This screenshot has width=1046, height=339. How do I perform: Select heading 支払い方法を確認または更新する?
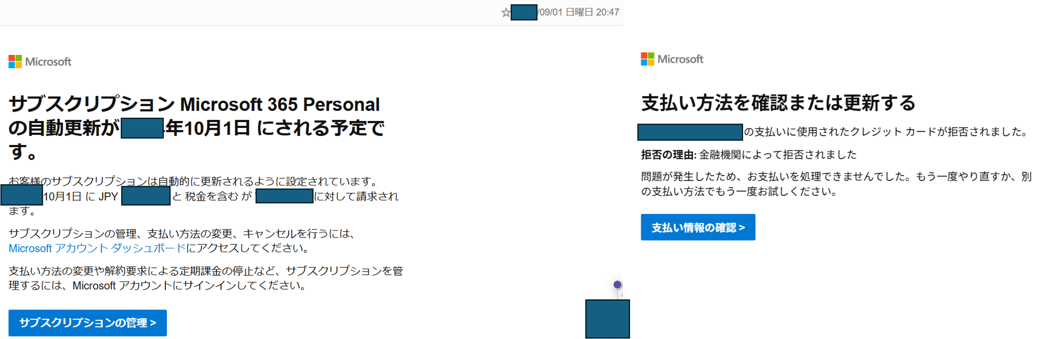coord(778,103)
